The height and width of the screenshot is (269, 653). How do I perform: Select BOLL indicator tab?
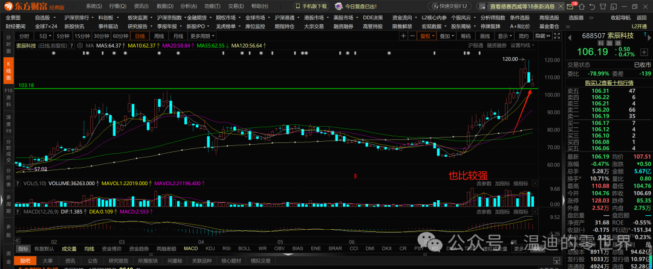[x=244, y=248]
